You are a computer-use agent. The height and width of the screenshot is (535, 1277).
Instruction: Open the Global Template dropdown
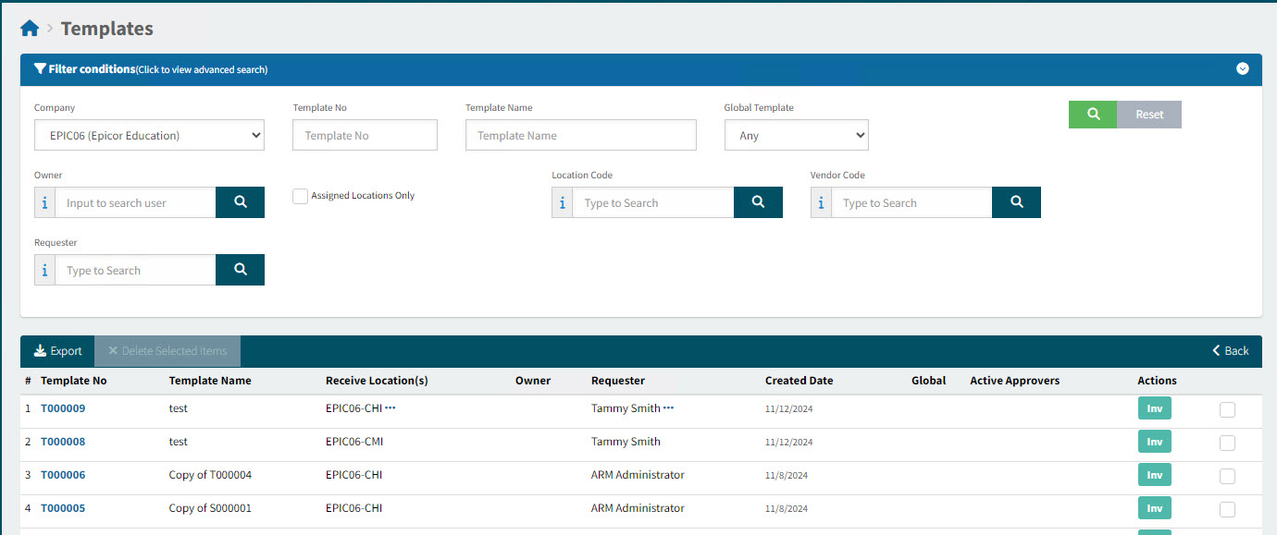click(796, 135)
